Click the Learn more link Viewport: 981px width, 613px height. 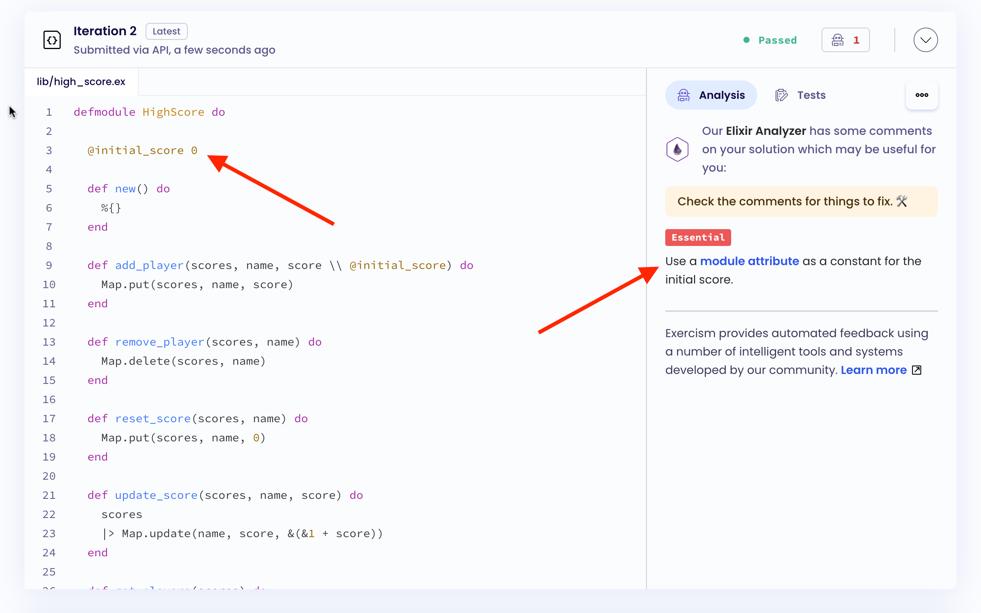[873, 370]
